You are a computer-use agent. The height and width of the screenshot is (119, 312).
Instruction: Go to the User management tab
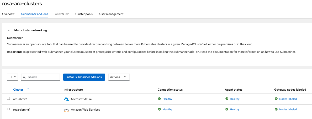coord(111,14)
